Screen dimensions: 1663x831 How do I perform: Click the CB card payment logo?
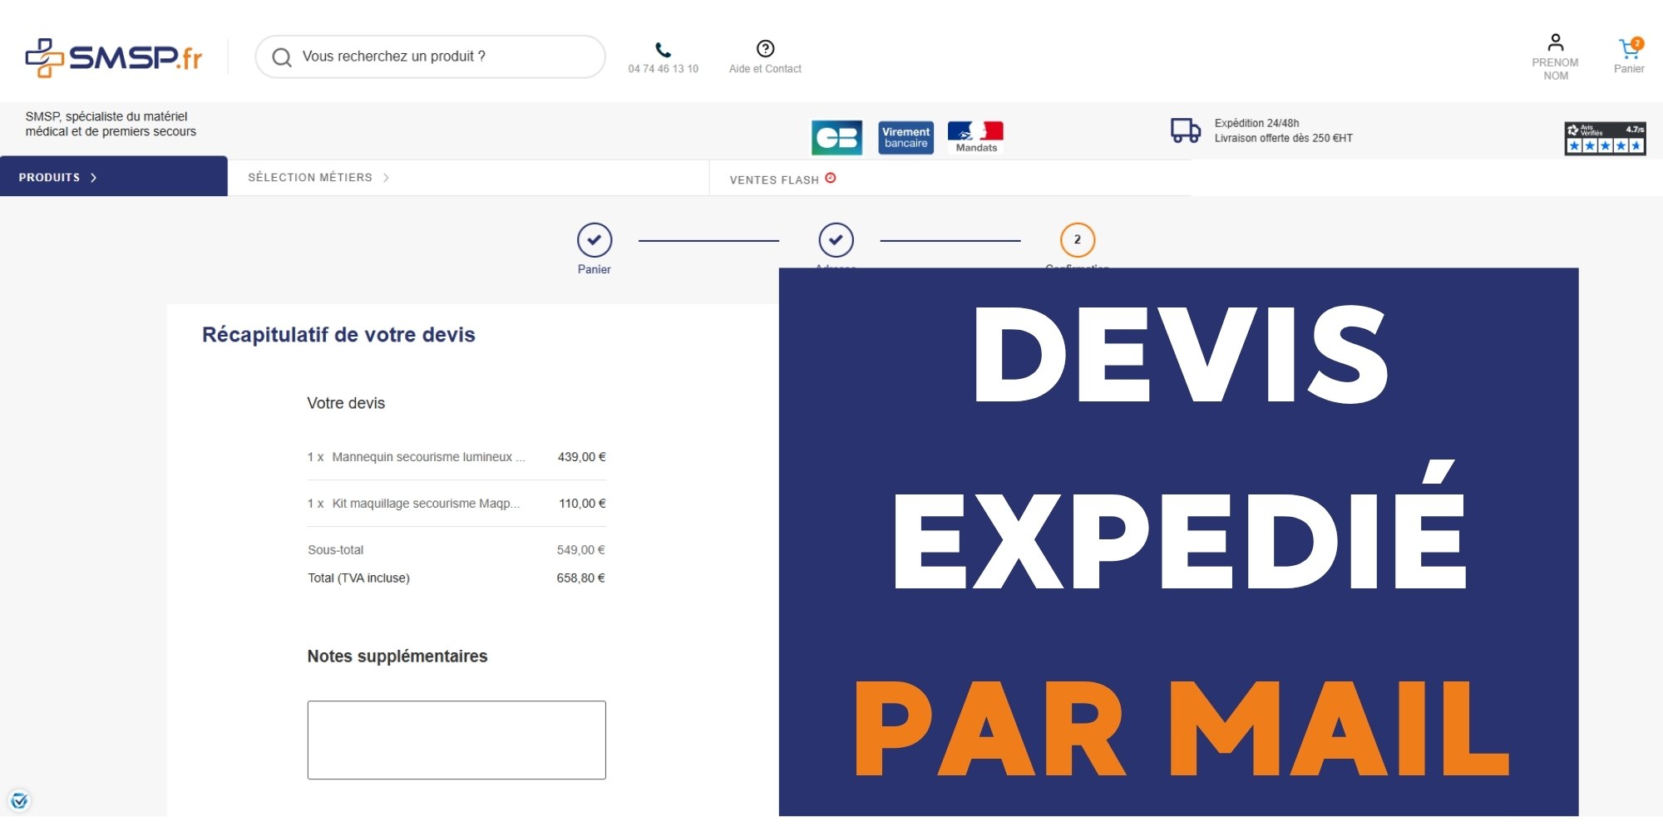click(836, 137)
